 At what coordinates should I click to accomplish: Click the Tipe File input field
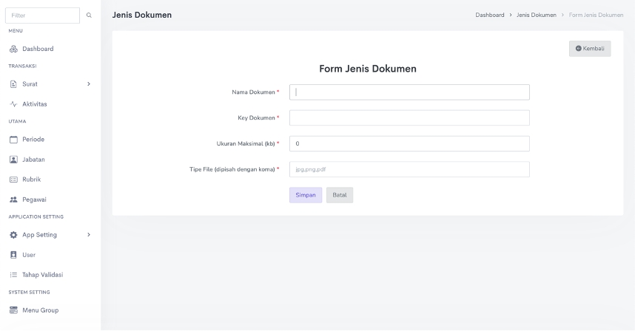[x=409, y=170]
